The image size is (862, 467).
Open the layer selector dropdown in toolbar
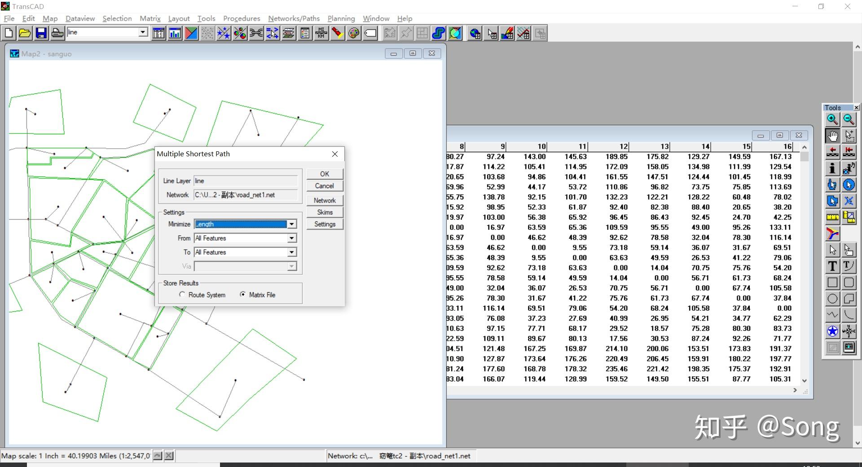[x=143, y=32]
